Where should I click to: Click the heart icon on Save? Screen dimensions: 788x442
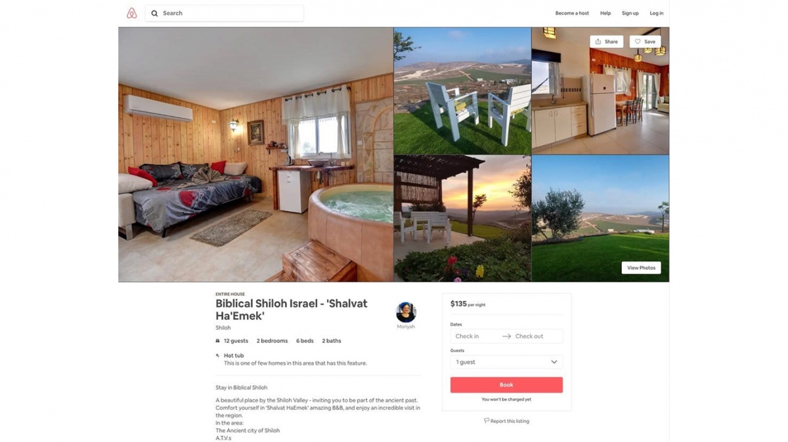637,41
